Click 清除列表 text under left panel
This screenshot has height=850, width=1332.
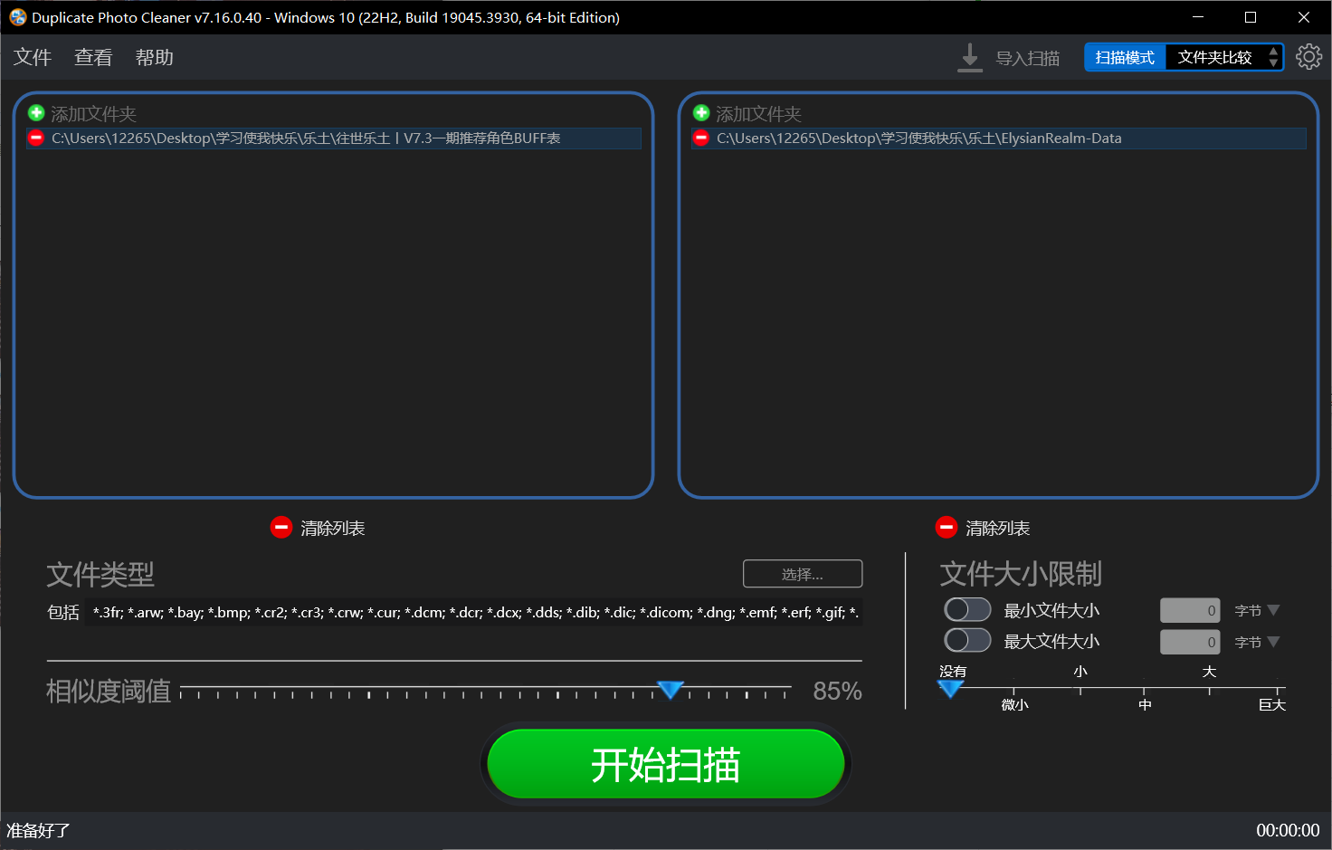click(332, 529)
